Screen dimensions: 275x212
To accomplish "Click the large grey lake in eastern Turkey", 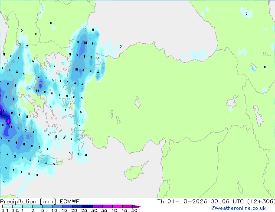I will pos(232,101).
